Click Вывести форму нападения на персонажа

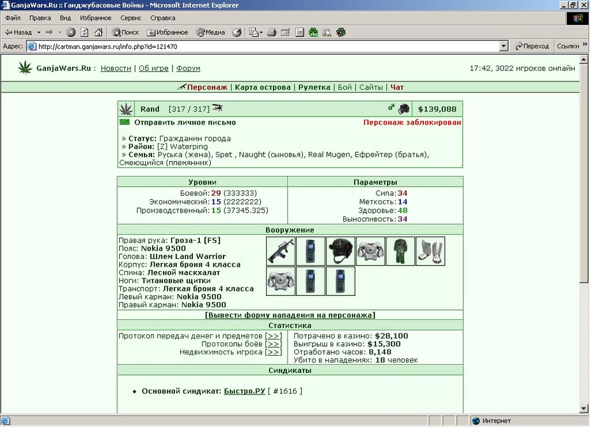tap(290, 315)
